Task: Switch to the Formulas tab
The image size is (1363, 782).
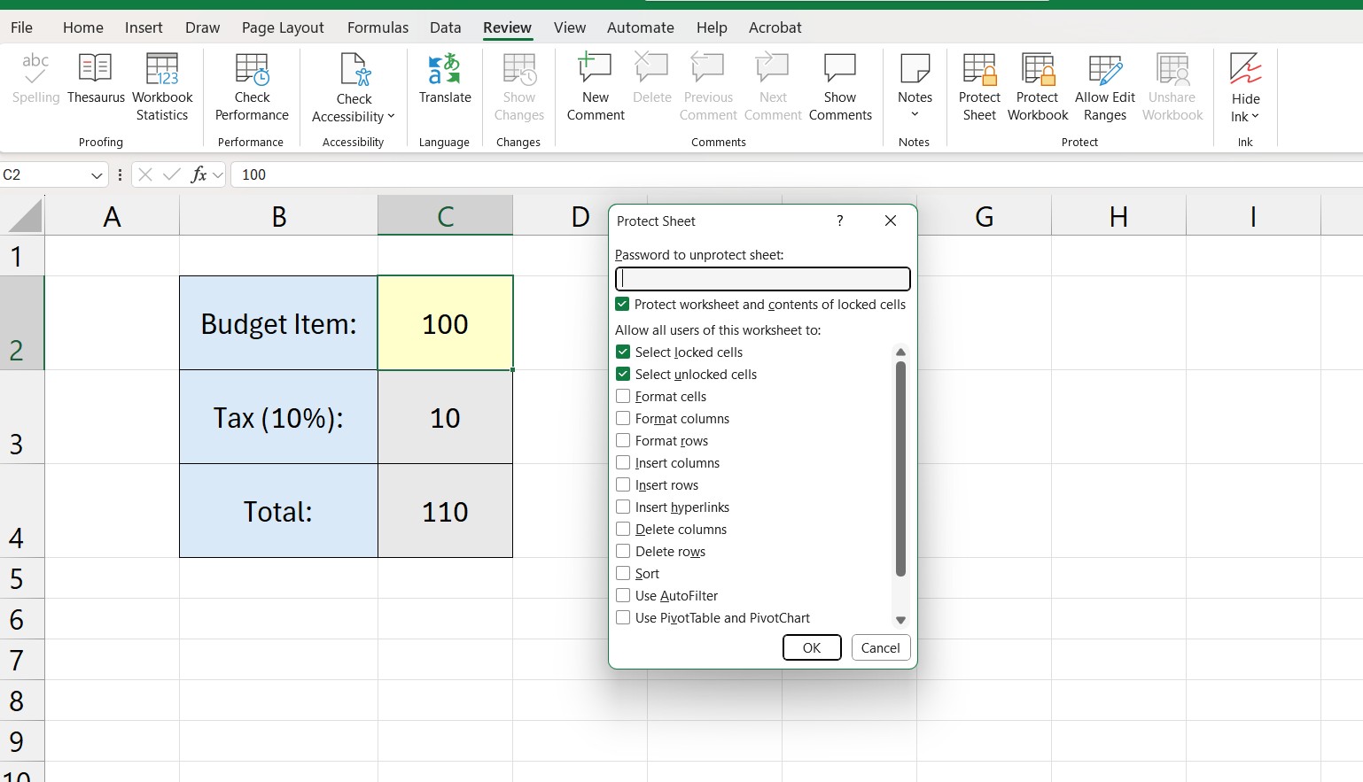Action: (x=378, y=27)
